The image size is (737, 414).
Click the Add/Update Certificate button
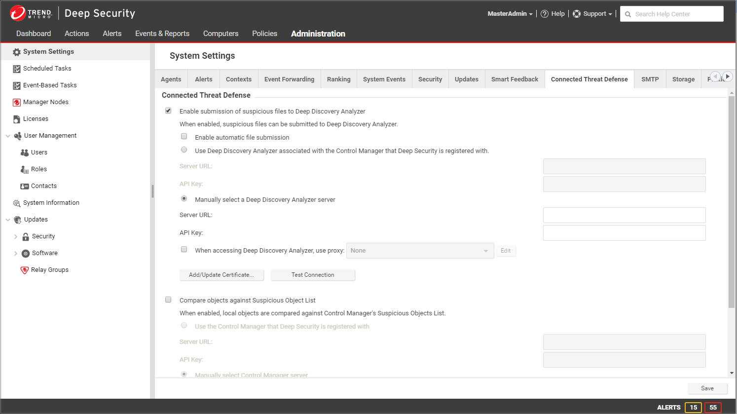click(x=221, y=275)
